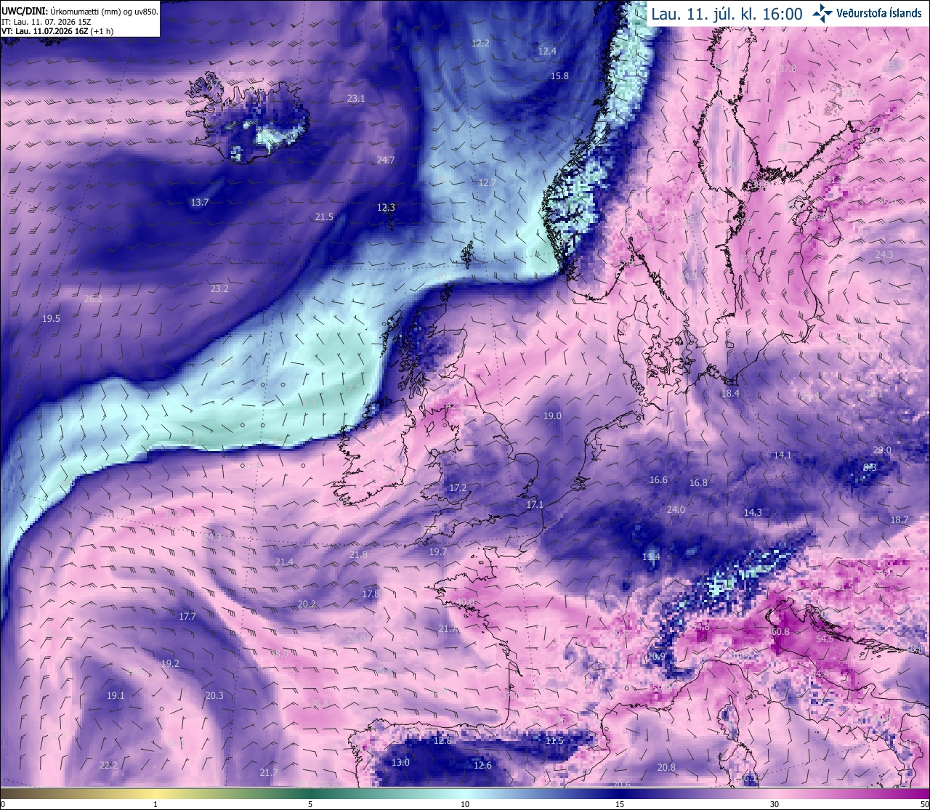
Task: Click the 10 mm mark on the color scale
Action: click(465, 804)
